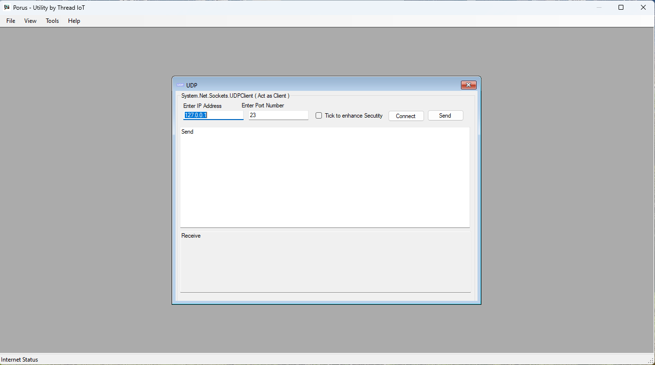
Task: Click the Internet Status label in status bar
Action: pyautogui.click(x=19, y=360)
